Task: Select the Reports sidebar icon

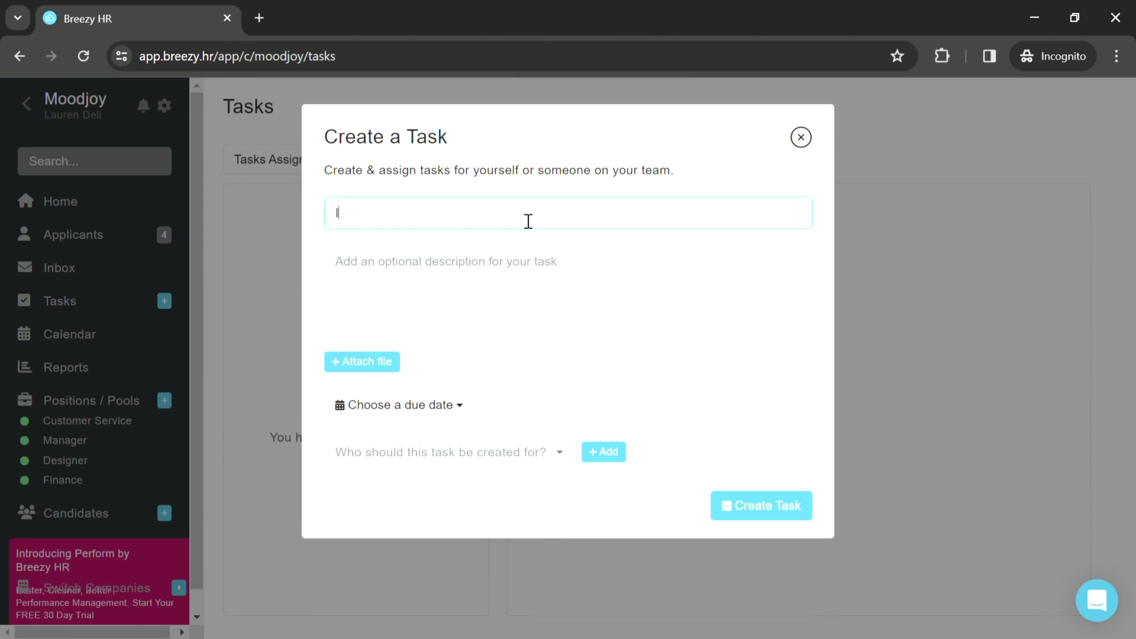Action: 25,367
